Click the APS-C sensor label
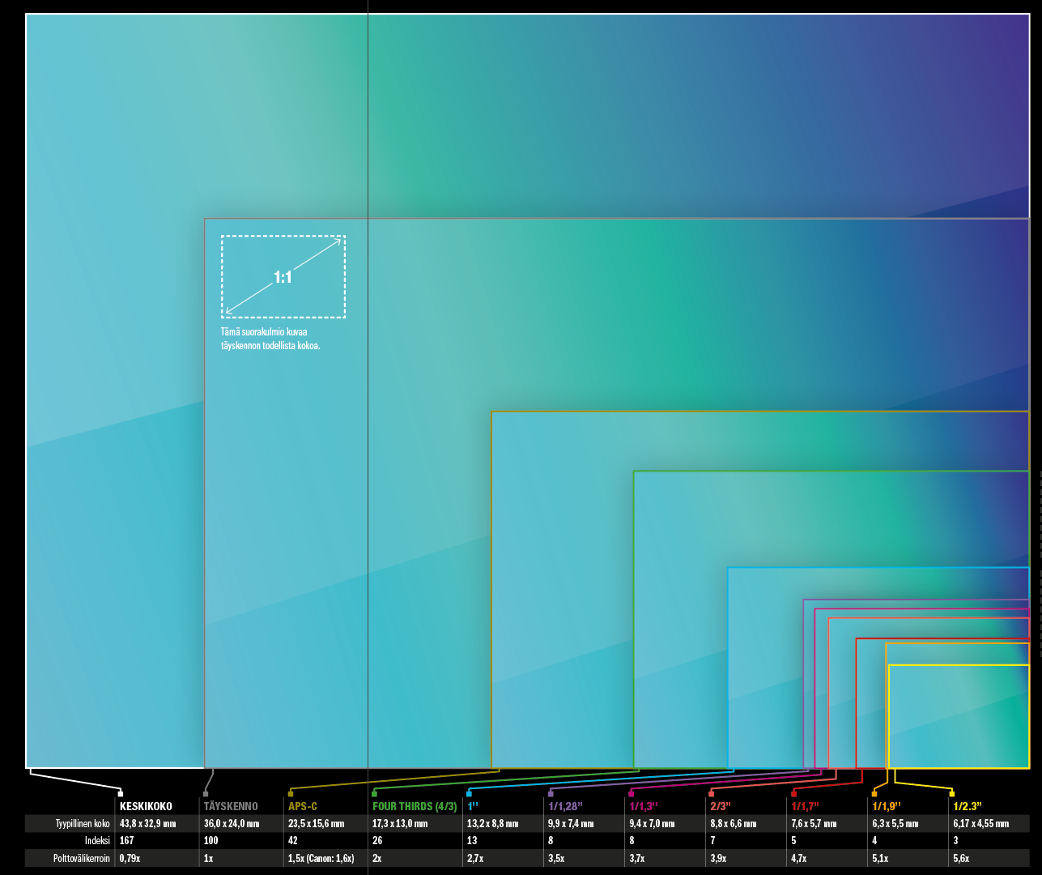Viewport: 1042px width, 875px height. pyautogui.click(x=303, y=806)
